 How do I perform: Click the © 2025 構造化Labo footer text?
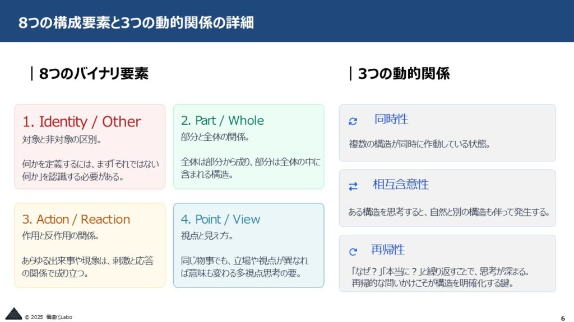click(x=48, y=318)
